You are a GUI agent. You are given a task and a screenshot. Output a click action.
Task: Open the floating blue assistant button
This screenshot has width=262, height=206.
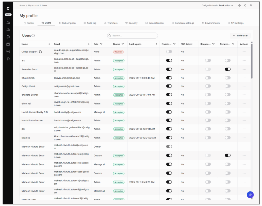pyautogui.click(x=250, y=195)
